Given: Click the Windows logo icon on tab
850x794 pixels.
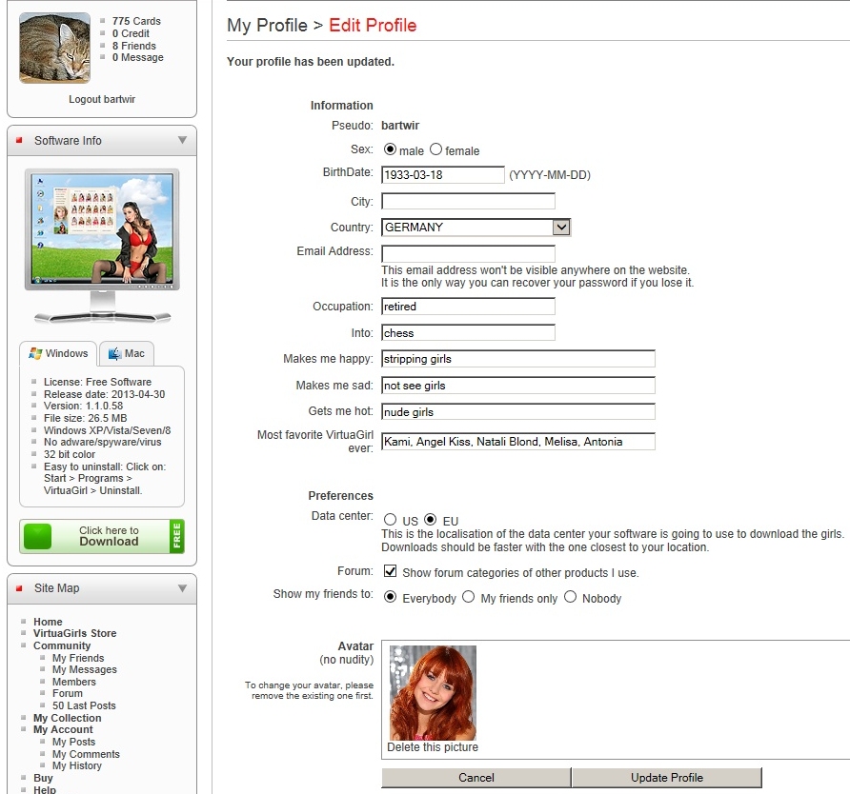Looking at the screenshot, I should point(36,353).
